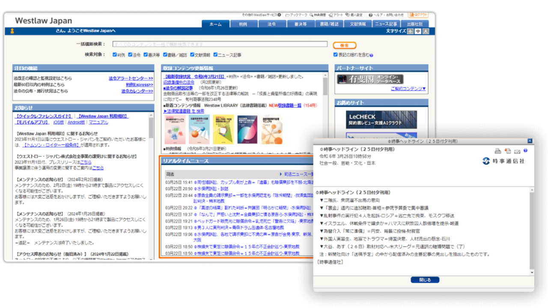Set text size to 大
Image resolution: width=548 pixels, height=308 pixels.
425,31
